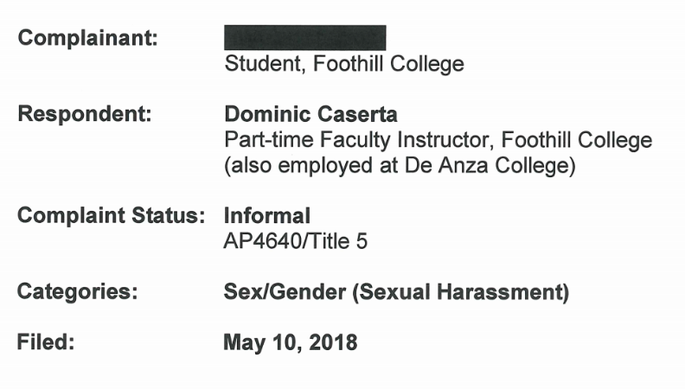Select the blacked-out redacted name bar
This screenshot has height=389, width=685.
[x=305, y=37]
